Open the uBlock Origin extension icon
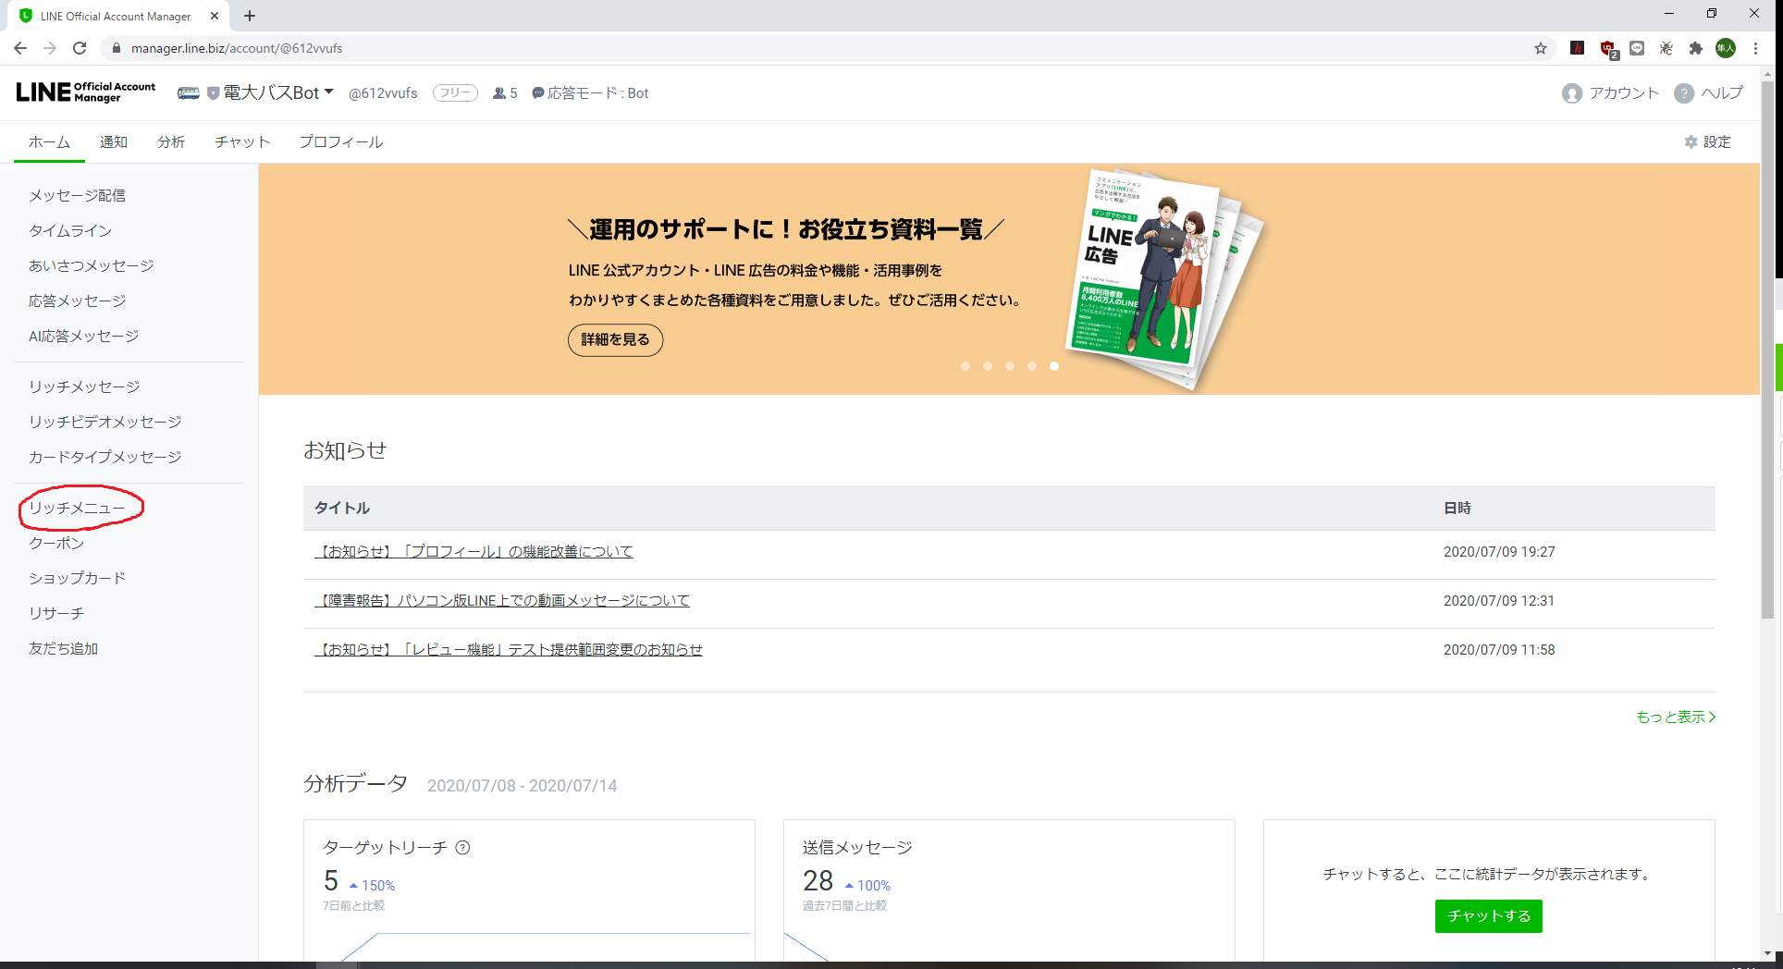Image resolution: width=1783 pixels, height=969 pixels. pos(1606,47)
